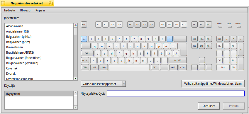Screen dimensions: 249x114
Task: Click the system list scroll down arrow
Action: coord(76,78)
